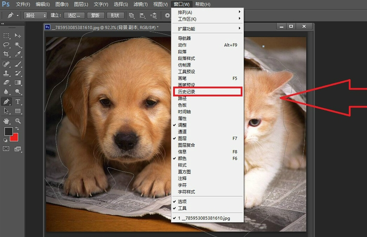This screenshot has width=367, height=237.
Task: Select the Zoom tool
Action: [x=18, y=121]
